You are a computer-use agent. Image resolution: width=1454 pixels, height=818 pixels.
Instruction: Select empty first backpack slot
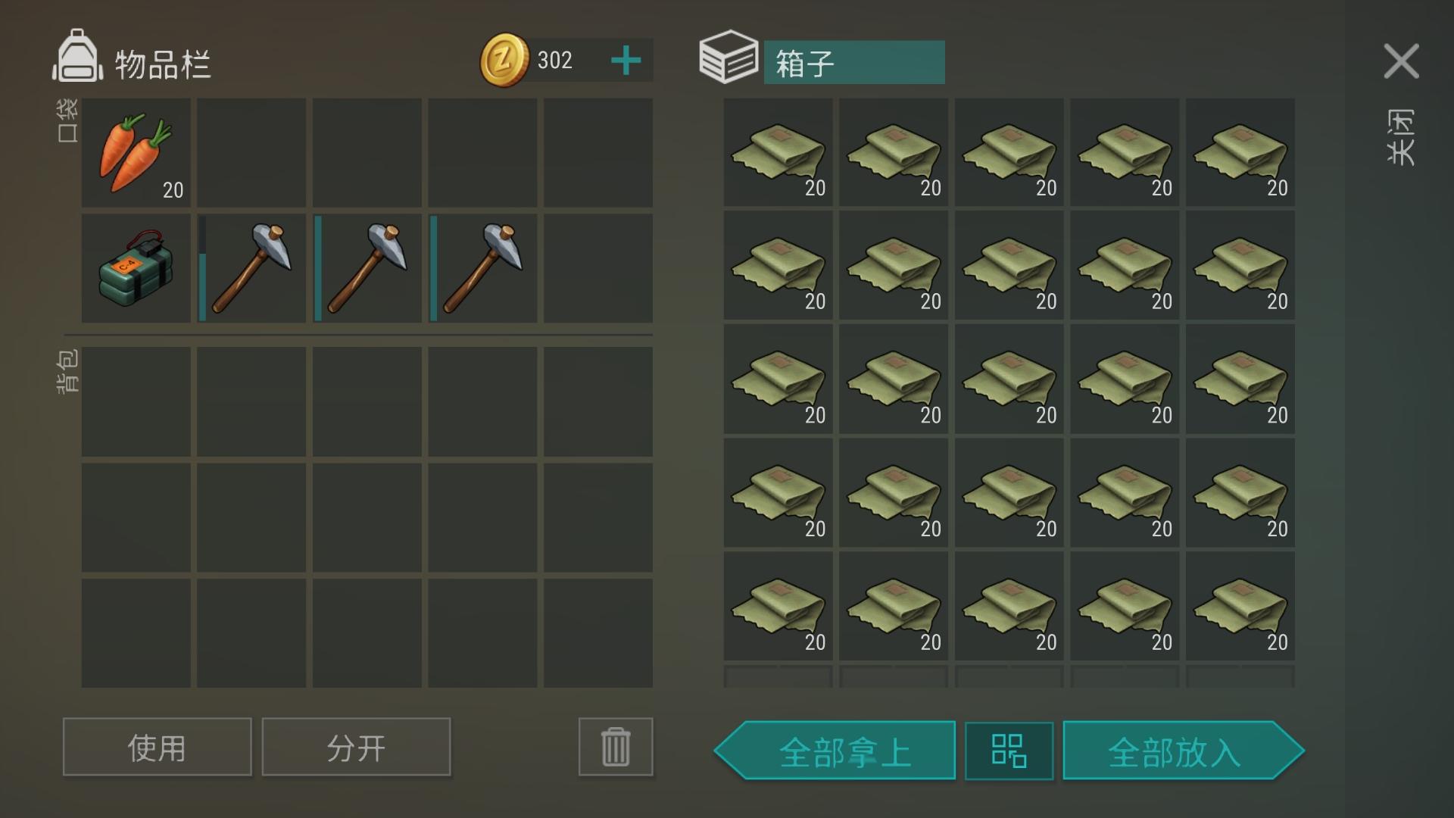(136, 401)
